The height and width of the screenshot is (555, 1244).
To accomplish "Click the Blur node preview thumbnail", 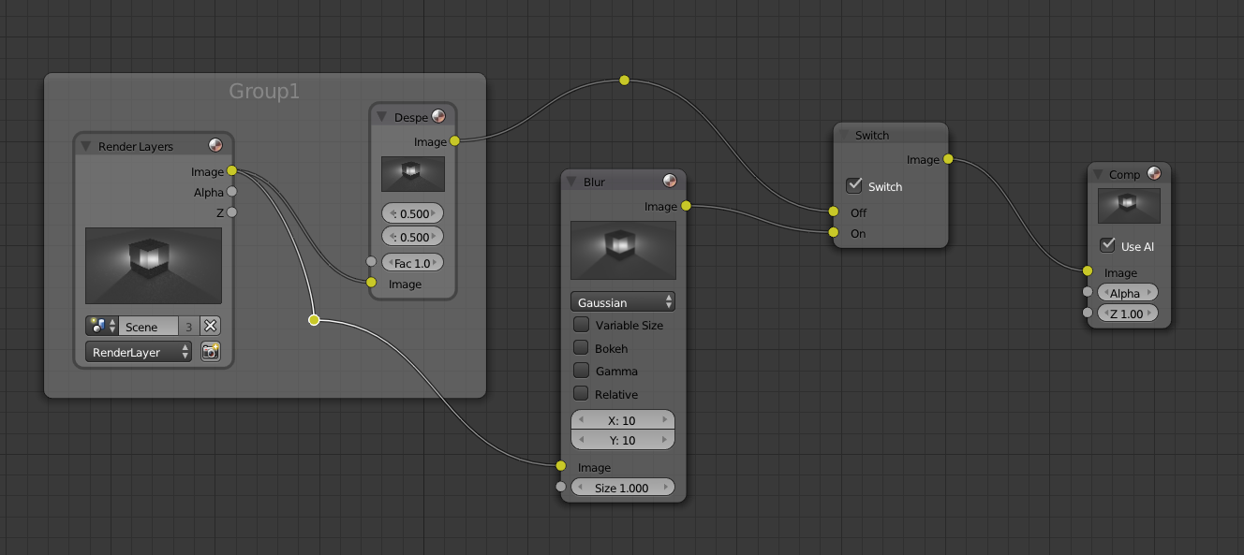I will pos(623,250).
